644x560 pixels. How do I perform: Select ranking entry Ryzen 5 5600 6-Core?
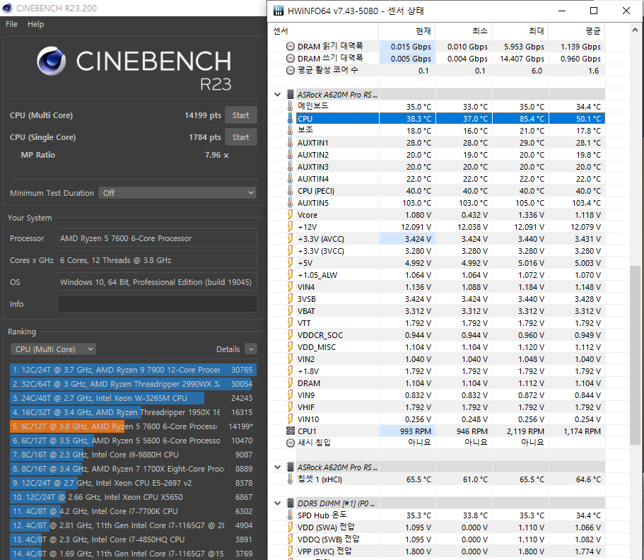click(133, 441)
